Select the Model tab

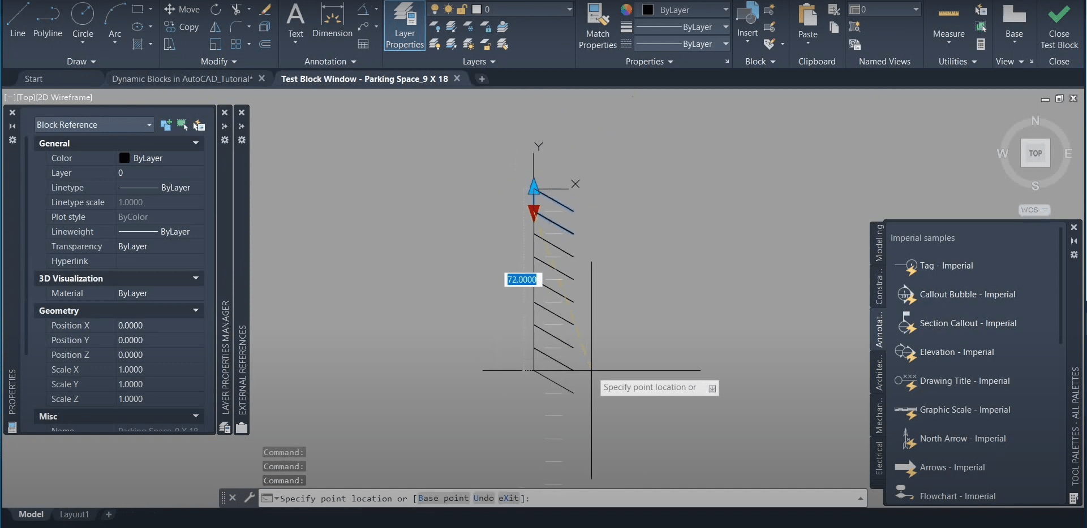click(31, 514)
